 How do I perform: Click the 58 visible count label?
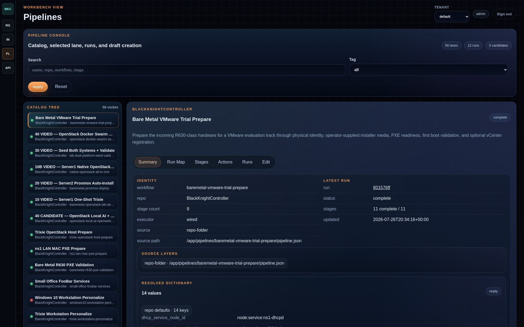pyautogui.click(x=110, y=107)
